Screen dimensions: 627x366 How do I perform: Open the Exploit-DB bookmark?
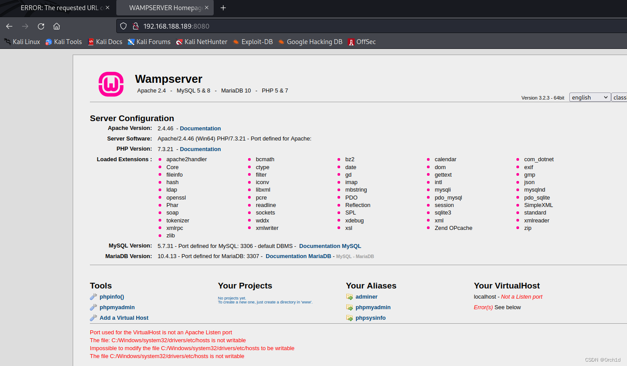[253, 42]
